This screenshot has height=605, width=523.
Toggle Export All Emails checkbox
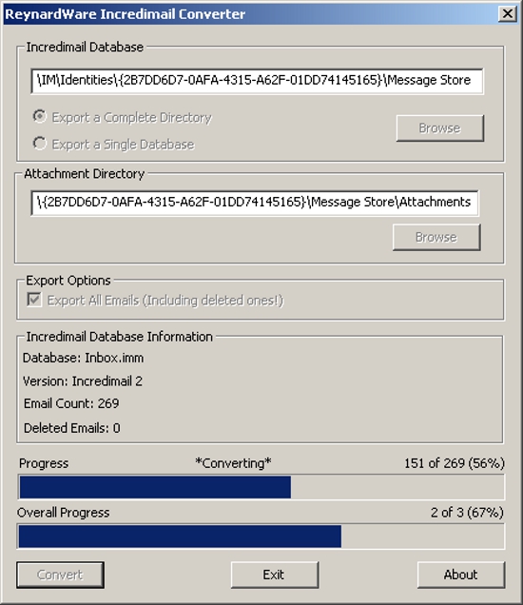pyautogui.click(x=34, y=300)
